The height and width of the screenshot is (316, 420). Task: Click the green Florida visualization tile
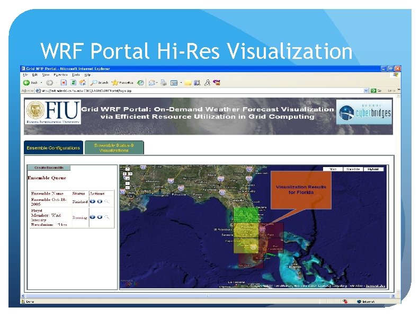click(x=246, y=215)
